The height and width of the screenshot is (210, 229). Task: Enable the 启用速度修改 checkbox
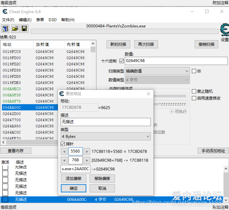pyautogui.click(x=194, y=98)
